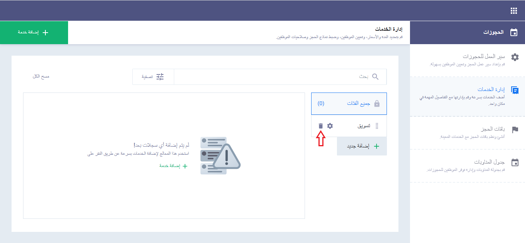
Task: Click the calendar icon beside الحجوزات header
Action: click(514, 33)
